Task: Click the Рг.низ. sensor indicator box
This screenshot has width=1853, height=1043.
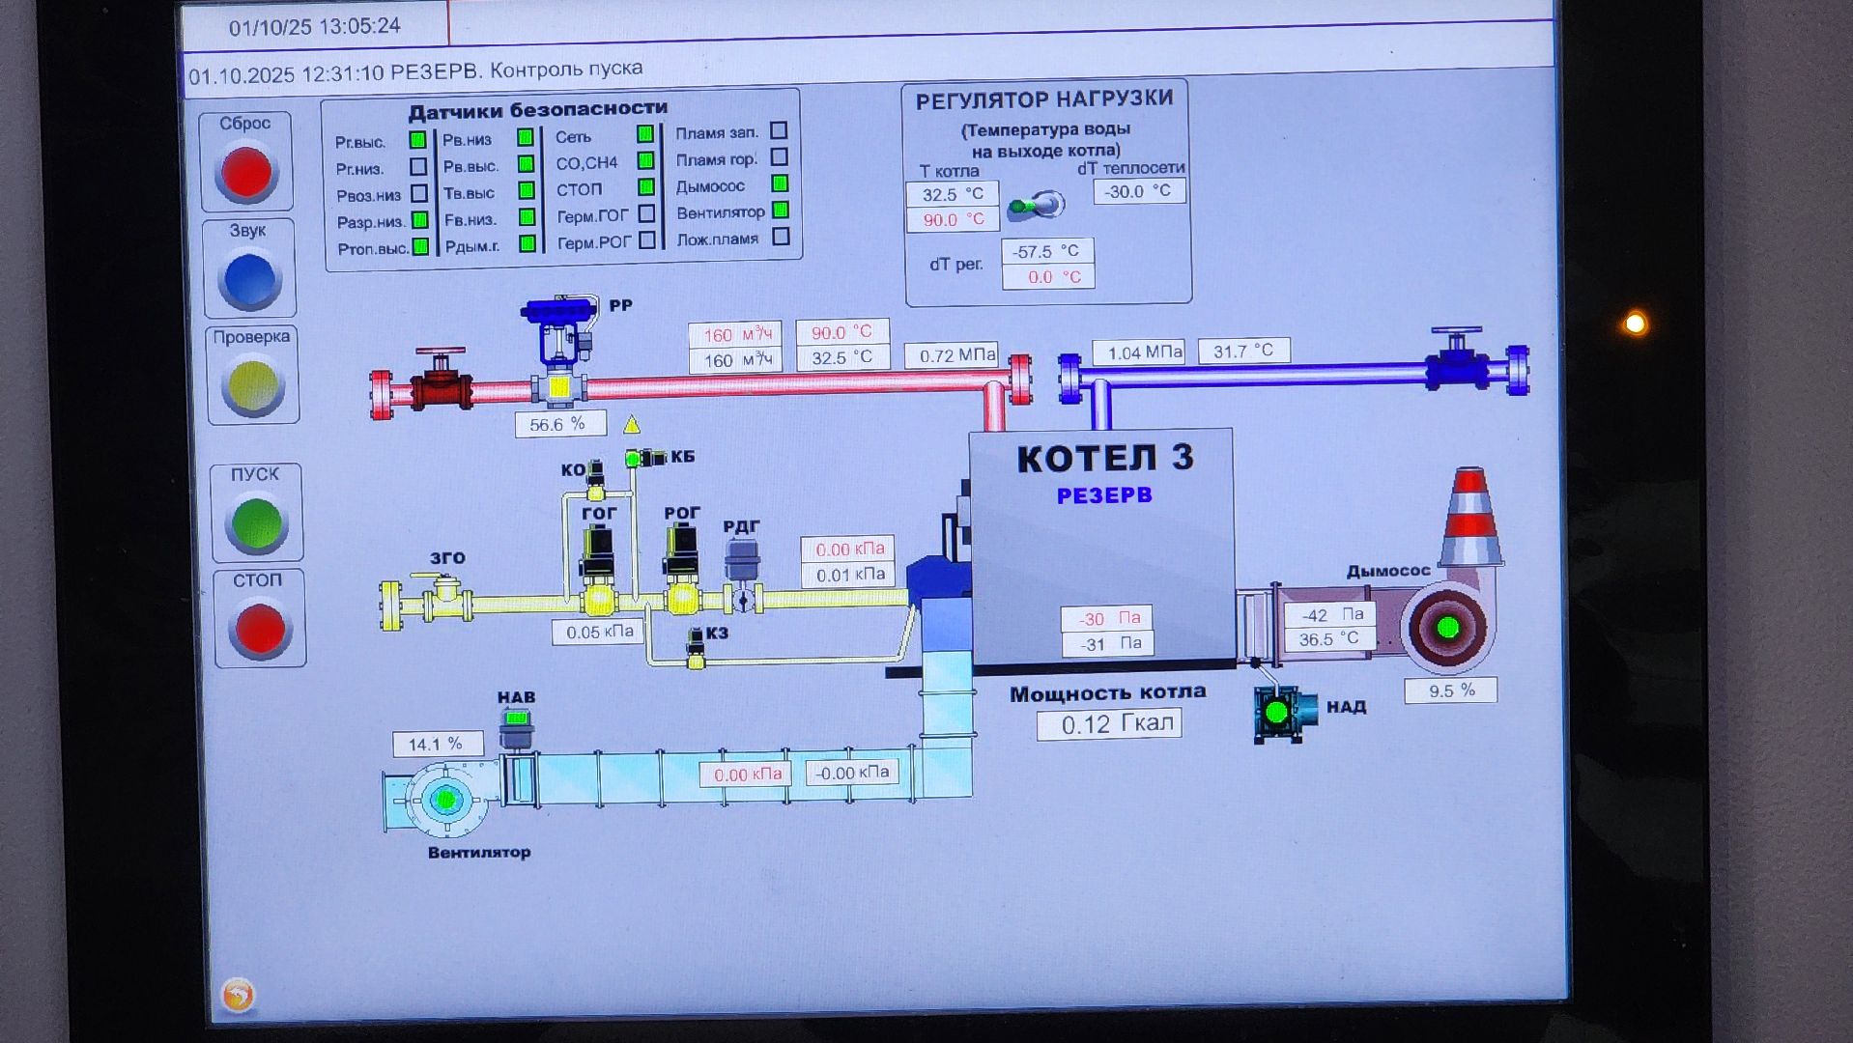Action: 418,167
